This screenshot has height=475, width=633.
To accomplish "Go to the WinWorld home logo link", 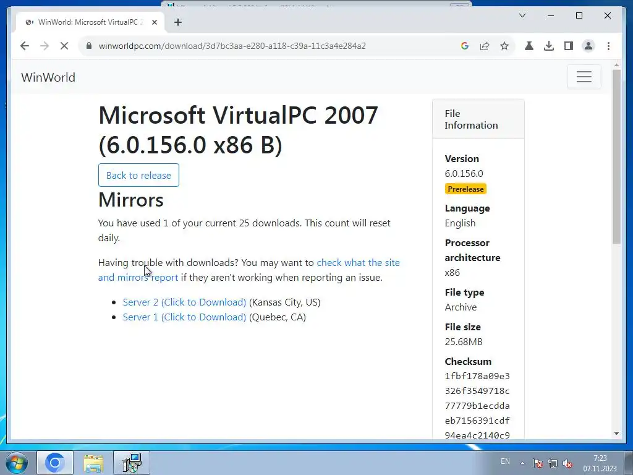I will (48, 77).
